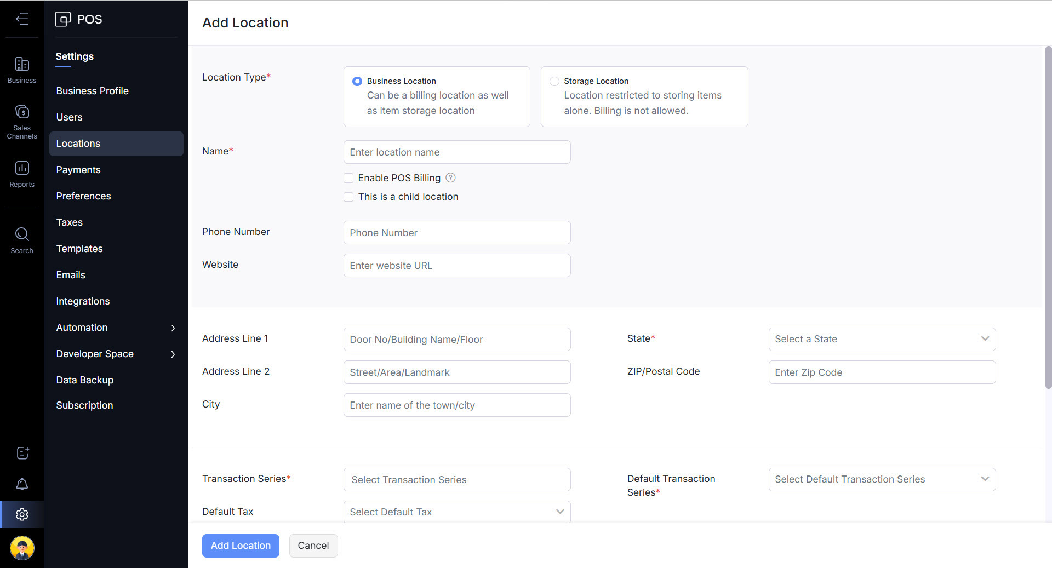1052x568 pixels.
Task: Collapse the sidebar with the back-arrow icon
Action: click(22, 19)
